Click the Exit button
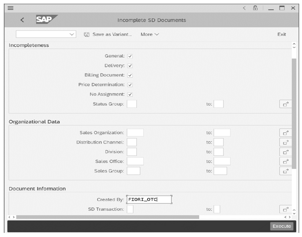 click(x=282, y=34)
